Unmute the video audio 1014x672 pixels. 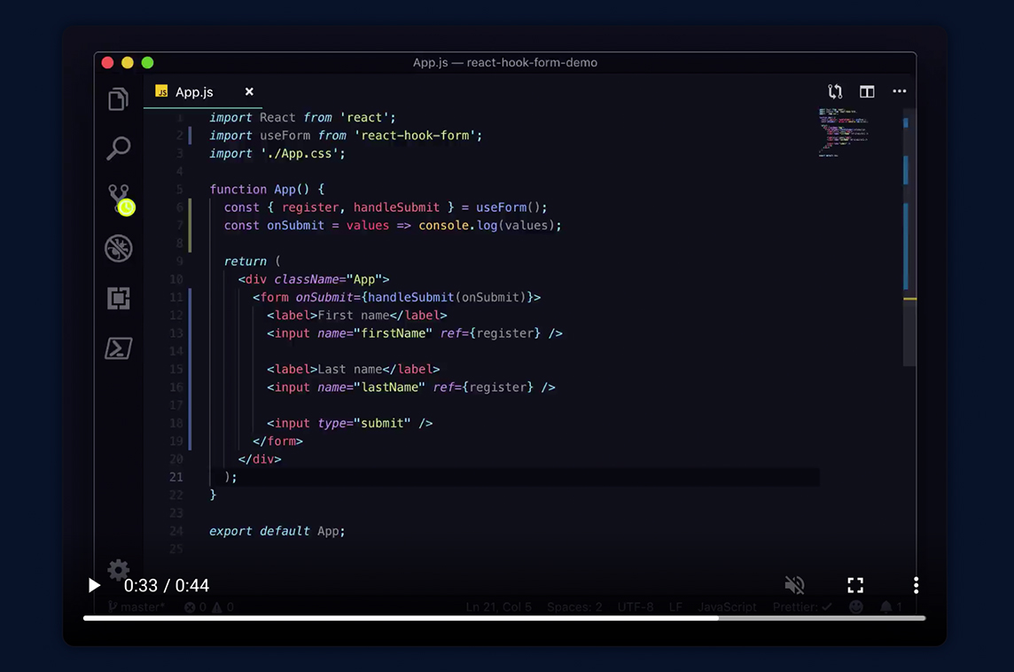795,584
